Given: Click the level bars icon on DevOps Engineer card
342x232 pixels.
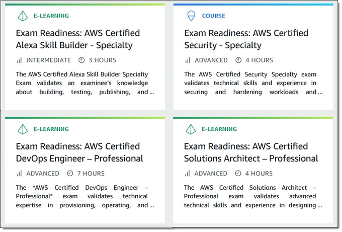Looking at the screenshot, I should click(x=19, y=174).
